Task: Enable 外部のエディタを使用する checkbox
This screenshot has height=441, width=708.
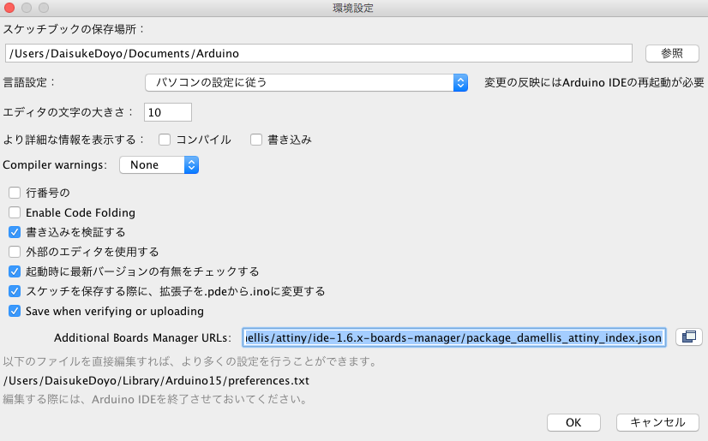Action: click(x=15, y=252)
